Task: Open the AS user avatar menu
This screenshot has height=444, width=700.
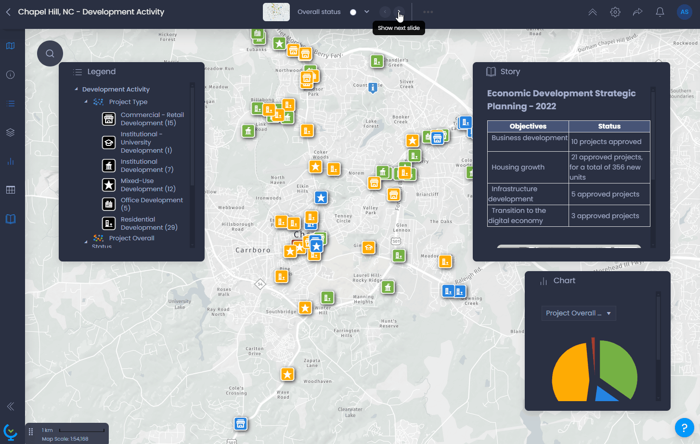Action: pos(685,12)
